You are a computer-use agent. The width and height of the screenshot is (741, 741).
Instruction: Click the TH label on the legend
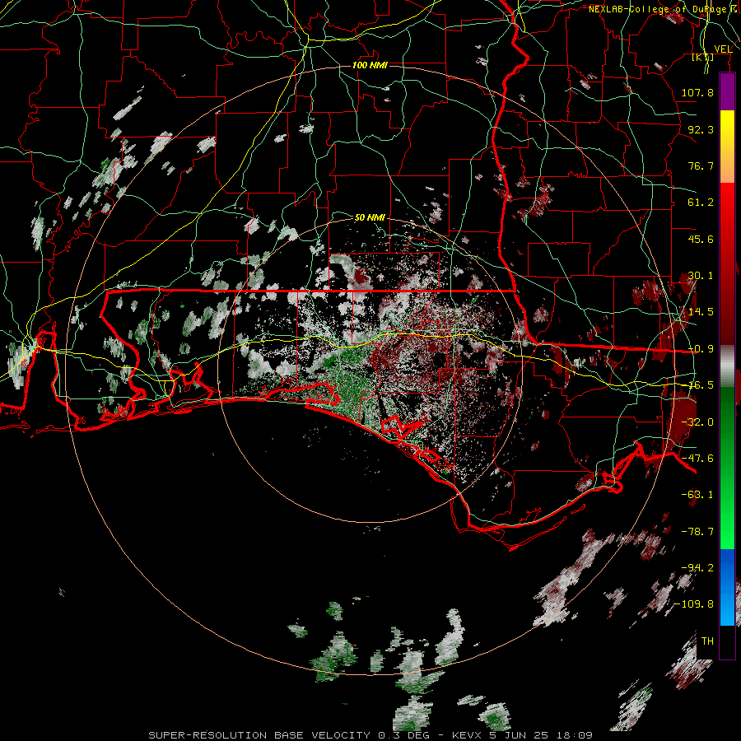(707, 641)
